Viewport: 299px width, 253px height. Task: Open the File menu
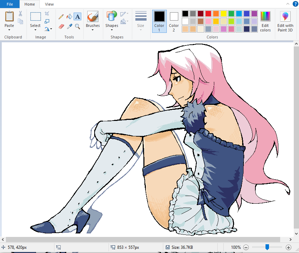point(10,4)
